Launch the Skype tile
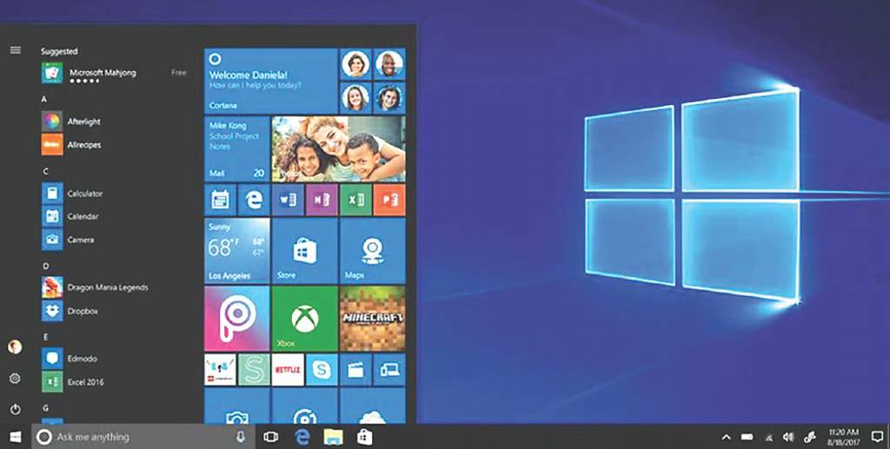 (x=322, y=370)
